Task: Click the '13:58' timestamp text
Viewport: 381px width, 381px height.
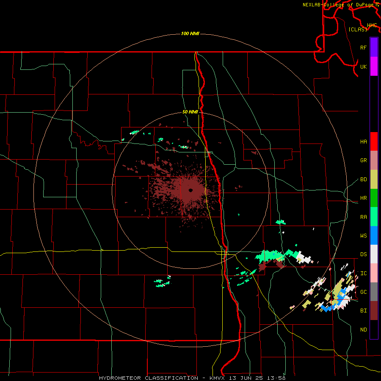Action: click(x=276, y=378)
